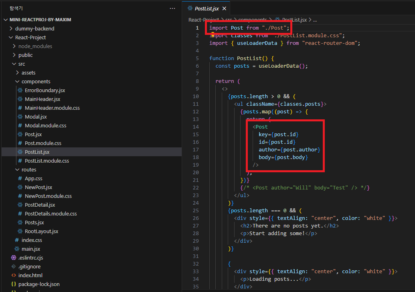Click the CSS hash icon of Post.module.css
415x292 pixels.
[x=20, y=143]
